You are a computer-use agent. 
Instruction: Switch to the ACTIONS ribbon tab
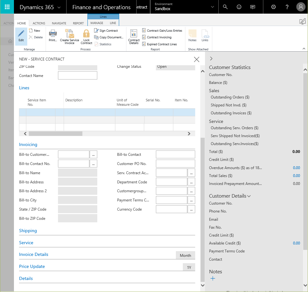pos(39,23)
